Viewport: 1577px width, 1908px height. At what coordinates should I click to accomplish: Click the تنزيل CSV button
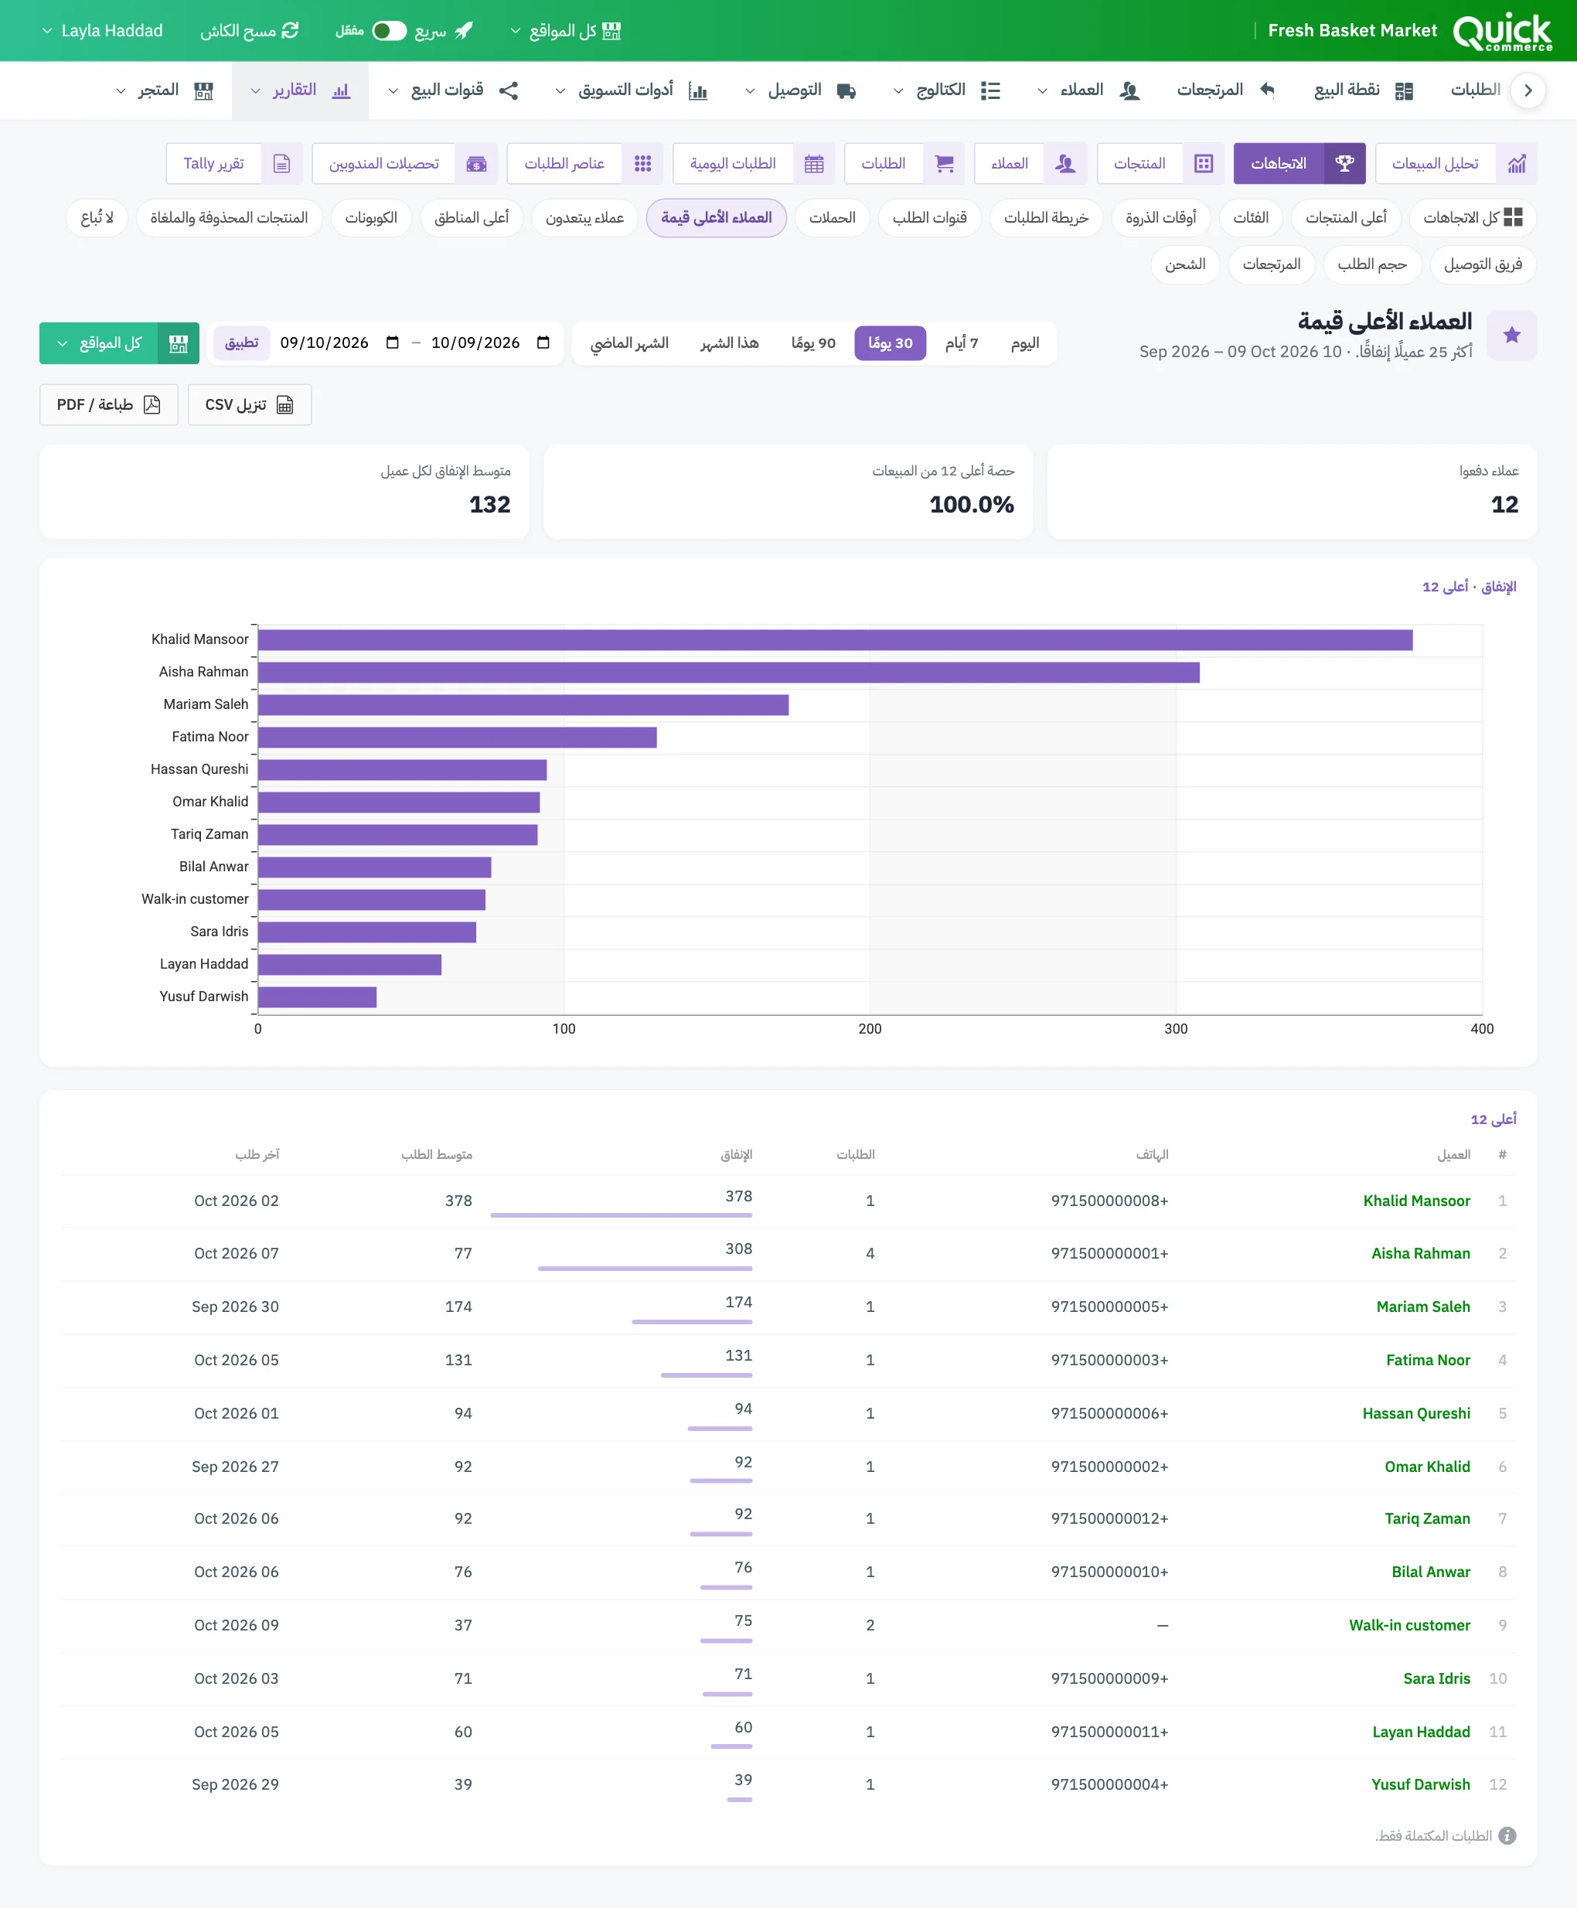pyautogui.click(x=250, y=405)
